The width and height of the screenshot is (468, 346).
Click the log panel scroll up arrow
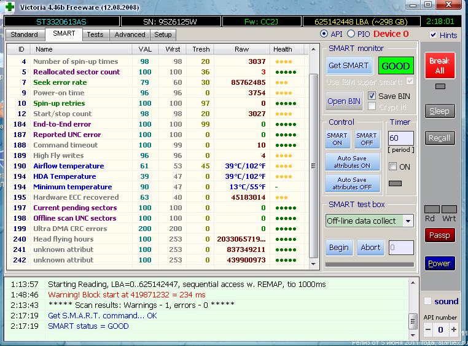413,283
